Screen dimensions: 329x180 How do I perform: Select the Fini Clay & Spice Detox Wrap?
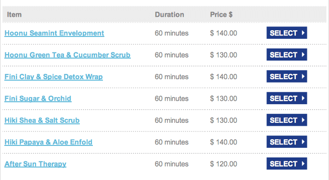click(x=287, y=76)
